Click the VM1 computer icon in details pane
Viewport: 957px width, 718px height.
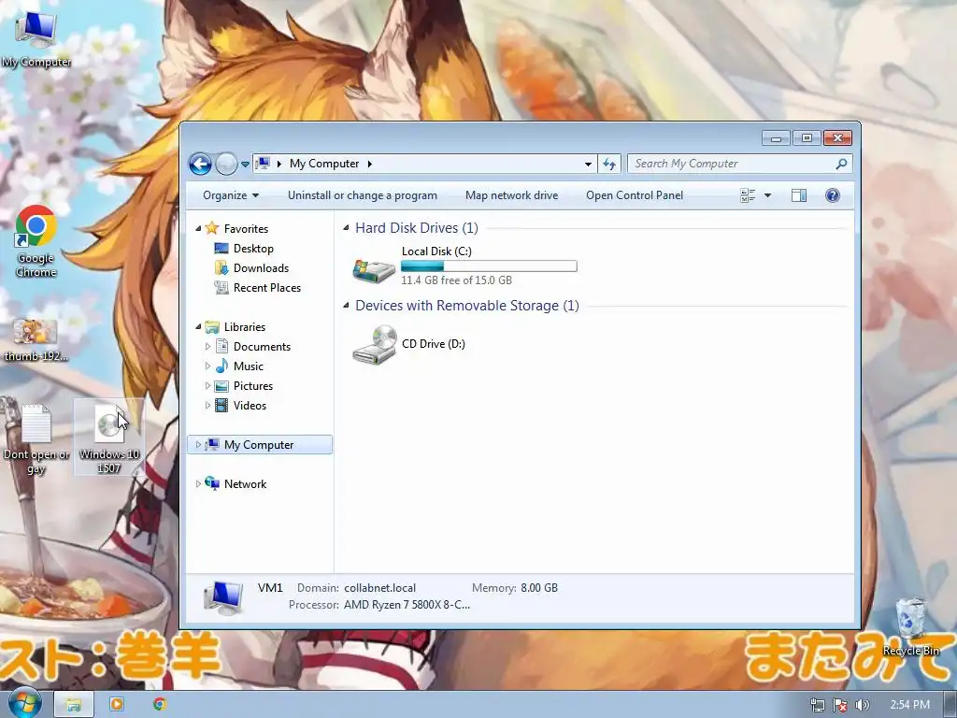point(224,597)
